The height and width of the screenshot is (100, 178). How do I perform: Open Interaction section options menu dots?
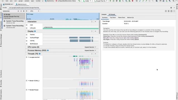pyautogui.click(x=92, y=22)
